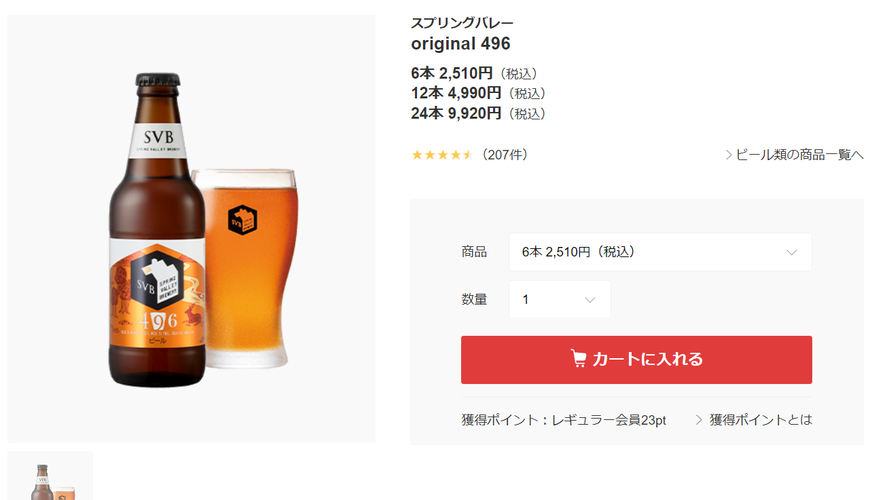Expand product options via dropdown arrow
The height and width of the screenshot is (500, 870).
click(792, 252)
